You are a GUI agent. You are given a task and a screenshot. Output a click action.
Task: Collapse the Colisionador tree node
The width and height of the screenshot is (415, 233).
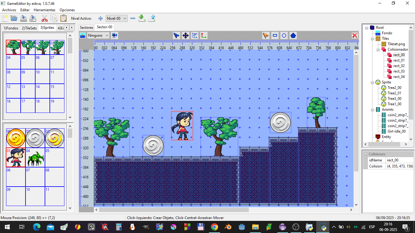(x=378, y=49)
